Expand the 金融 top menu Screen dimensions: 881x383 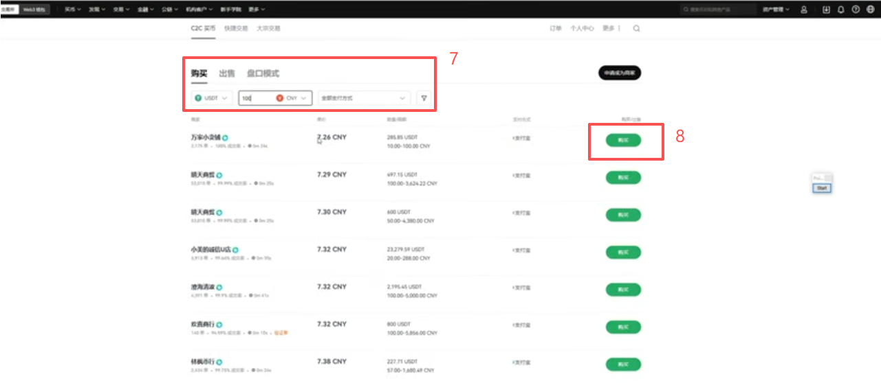tap(144, 10)
